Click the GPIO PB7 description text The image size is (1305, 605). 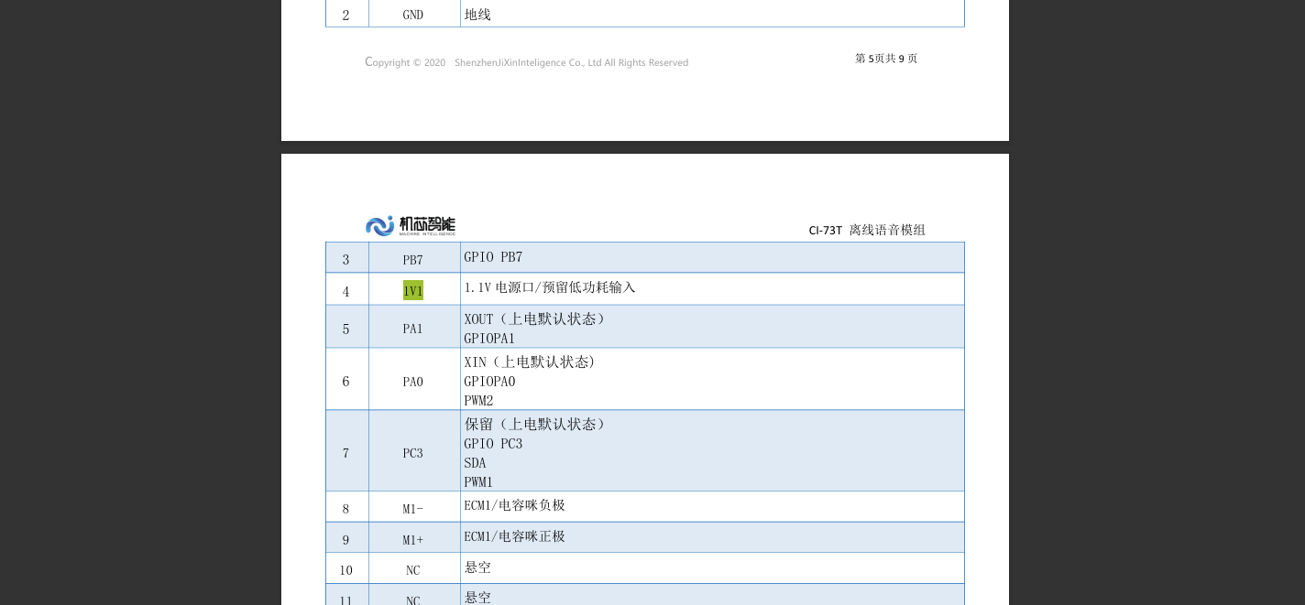pyautogui.click(x=493, y=257)
